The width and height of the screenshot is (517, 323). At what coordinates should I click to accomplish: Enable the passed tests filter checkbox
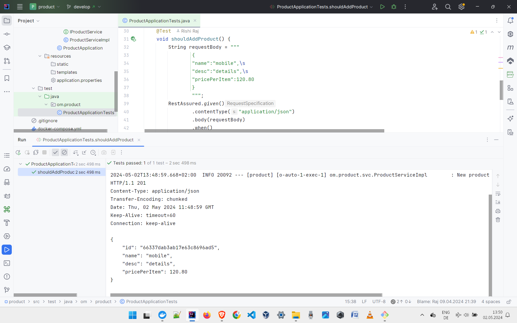55,153
